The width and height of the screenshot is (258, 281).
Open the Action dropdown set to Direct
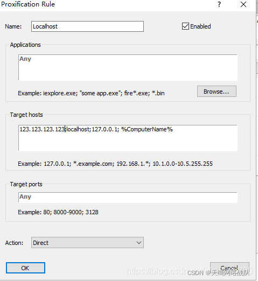point(87,243)
